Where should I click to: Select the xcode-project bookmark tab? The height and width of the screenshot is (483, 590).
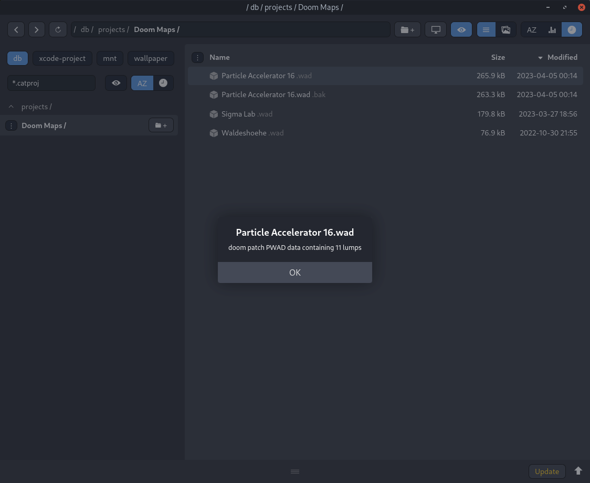coord(62,58)
